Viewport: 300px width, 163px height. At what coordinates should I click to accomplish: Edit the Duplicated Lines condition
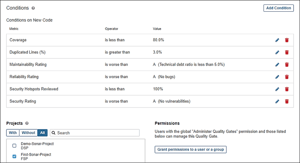tap(277, 52)
